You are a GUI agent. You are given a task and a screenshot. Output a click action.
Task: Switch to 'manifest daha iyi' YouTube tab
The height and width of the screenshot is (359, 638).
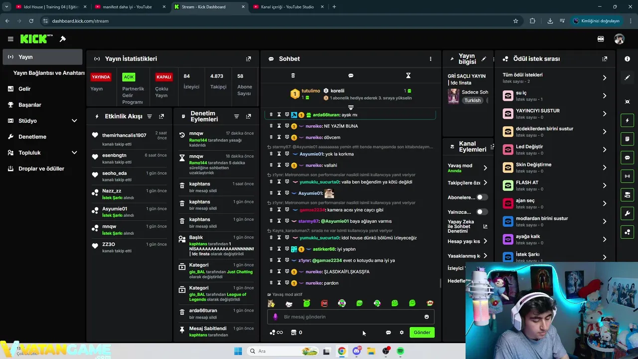point(130,7)
